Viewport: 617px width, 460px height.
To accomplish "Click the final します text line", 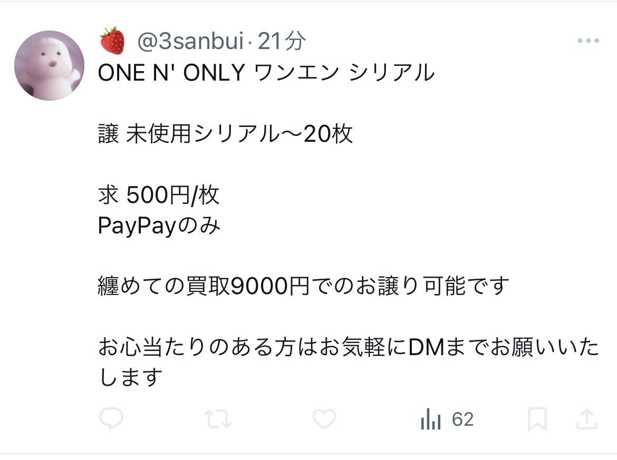I will 130,377.
